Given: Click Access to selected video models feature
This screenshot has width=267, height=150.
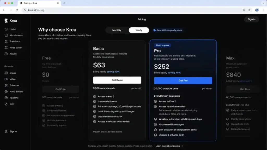Looking at the screenshot, I should point(114,122).
